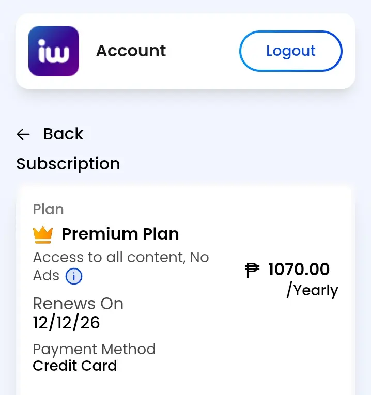Click the renewal date 12/12/26
The image size is (371, 395).
[x=66, y=322]
